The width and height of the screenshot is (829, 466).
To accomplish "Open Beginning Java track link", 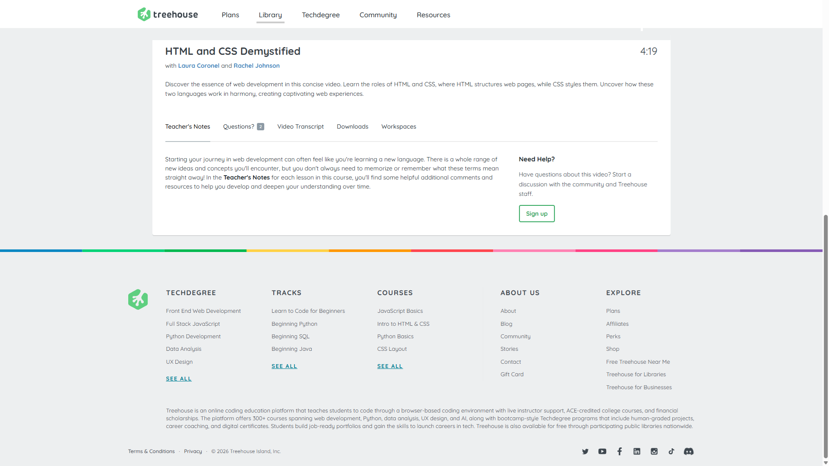I will (292, 349).
